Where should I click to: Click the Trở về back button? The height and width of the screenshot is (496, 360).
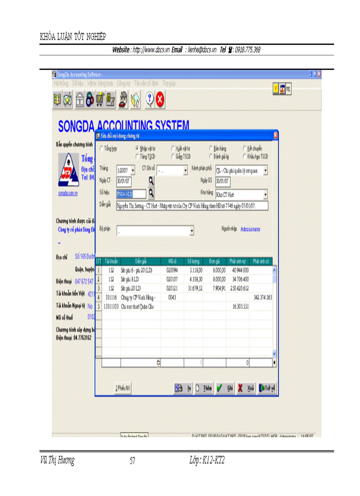point(267,388)
